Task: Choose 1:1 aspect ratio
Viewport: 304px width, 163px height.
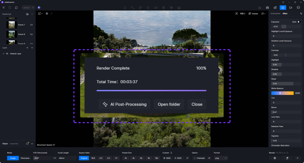Action: coord(116,158)
